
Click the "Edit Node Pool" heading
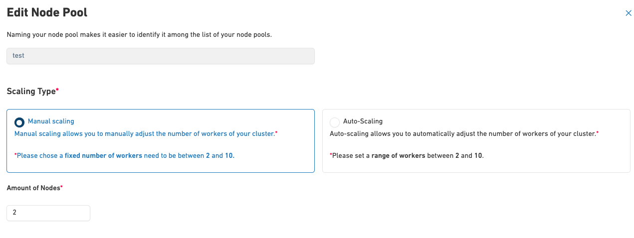47,13
